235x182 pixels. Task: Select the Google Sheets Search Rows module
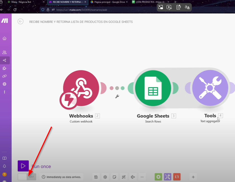pyautogui.click(x=153, y=88)
